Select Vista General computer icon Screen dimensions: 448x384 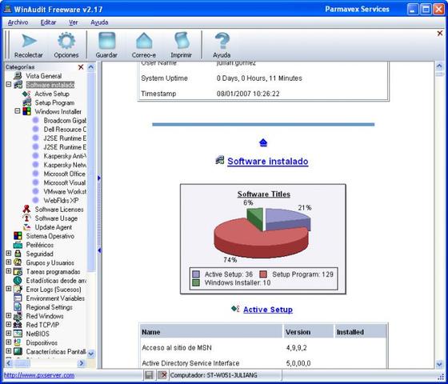[18, 76]
